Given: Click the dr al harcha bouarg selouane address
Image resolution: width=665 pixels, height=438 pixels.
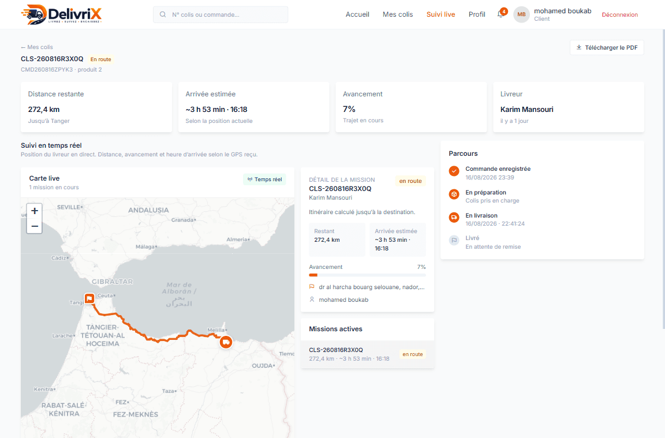Looking at the screenshot, I should point(372,287).
